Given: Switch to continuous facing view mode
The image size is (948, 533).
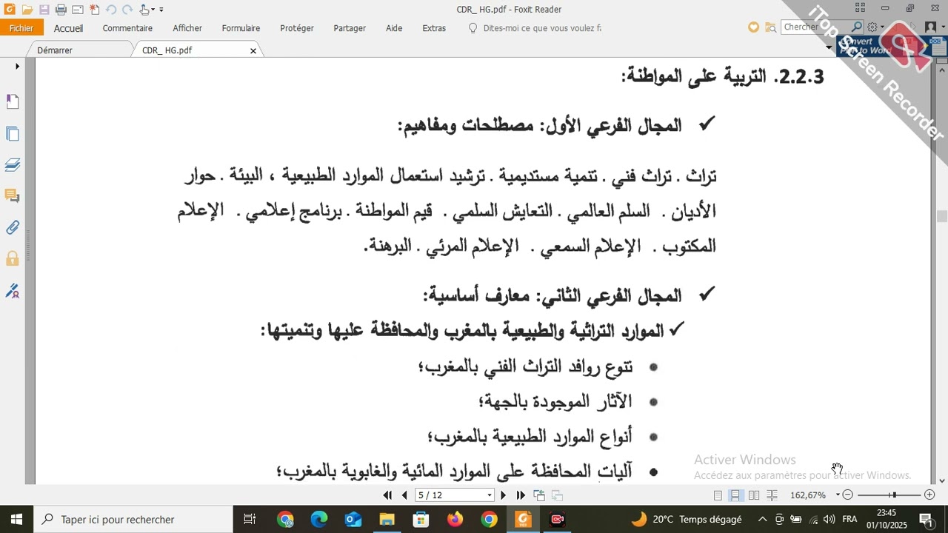Looking at the screenshot, I should coord(772,495).
